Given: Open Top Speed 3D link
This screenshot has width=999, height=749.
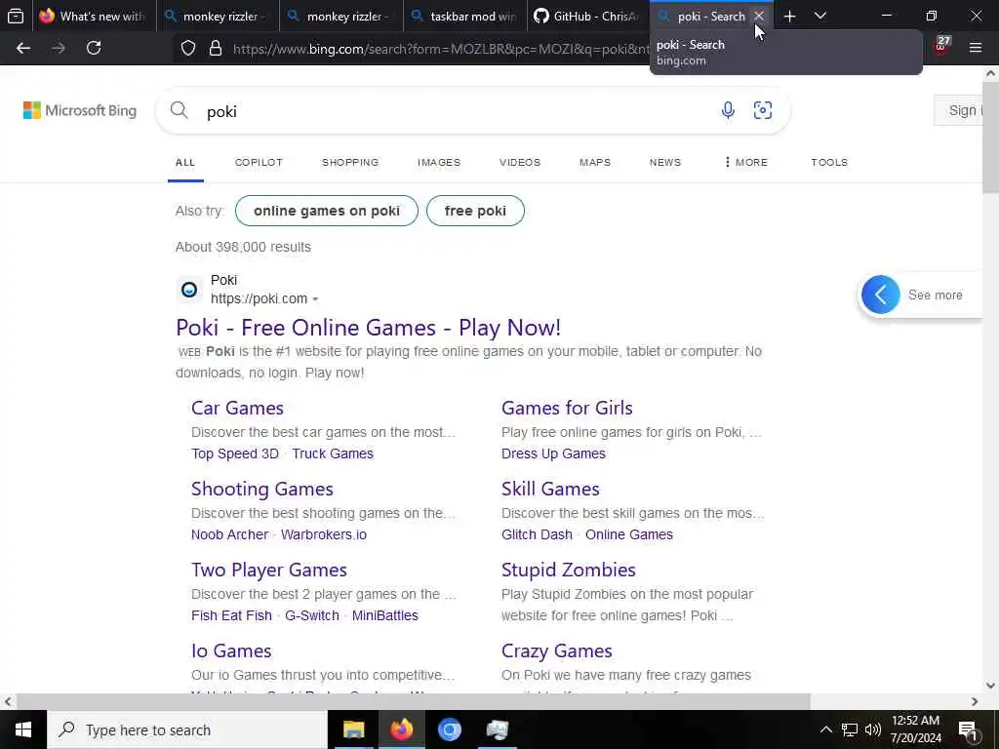Looking at the screenshot, I should pyautogui.click(x=235, y=453).
